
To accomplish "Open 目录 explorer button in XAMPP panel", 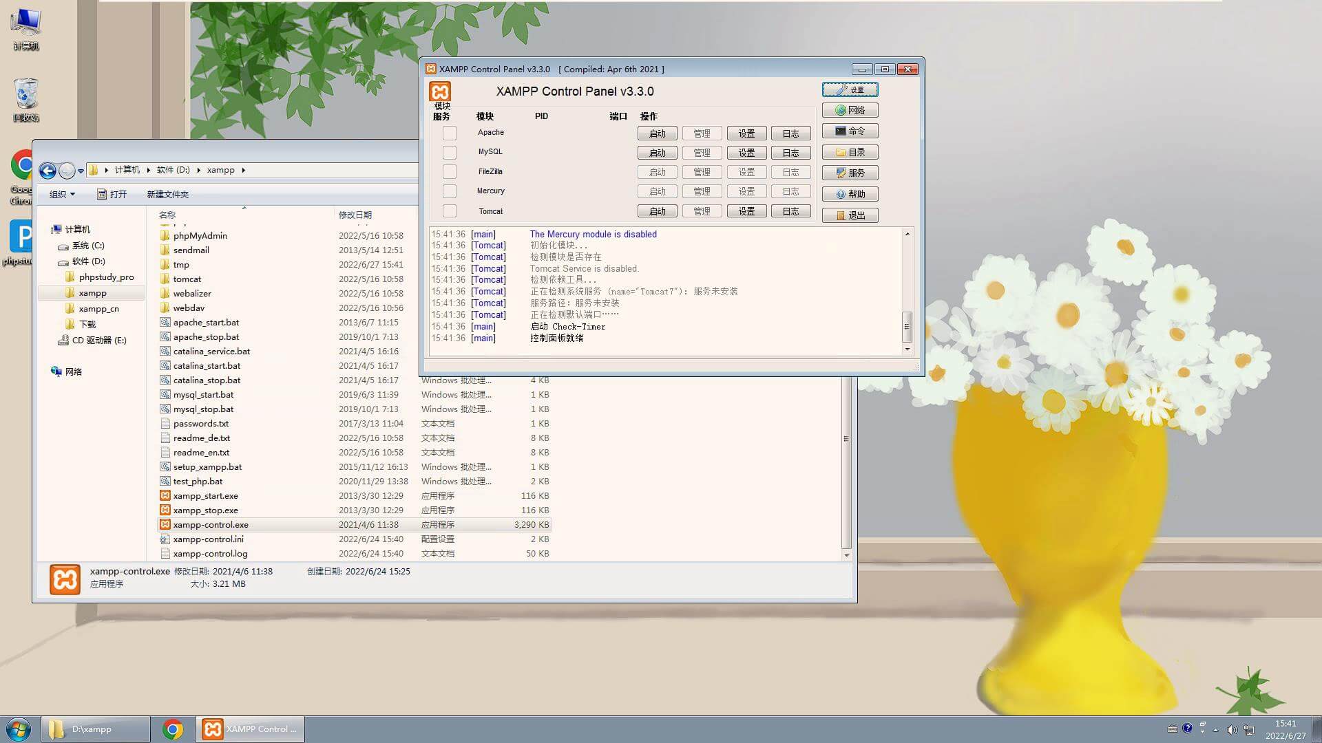I will 850,152.
